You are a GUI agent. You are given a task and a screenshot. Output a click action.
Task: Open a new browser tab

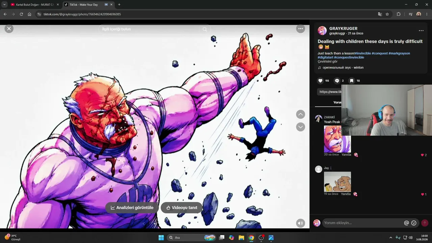point(119,5)
